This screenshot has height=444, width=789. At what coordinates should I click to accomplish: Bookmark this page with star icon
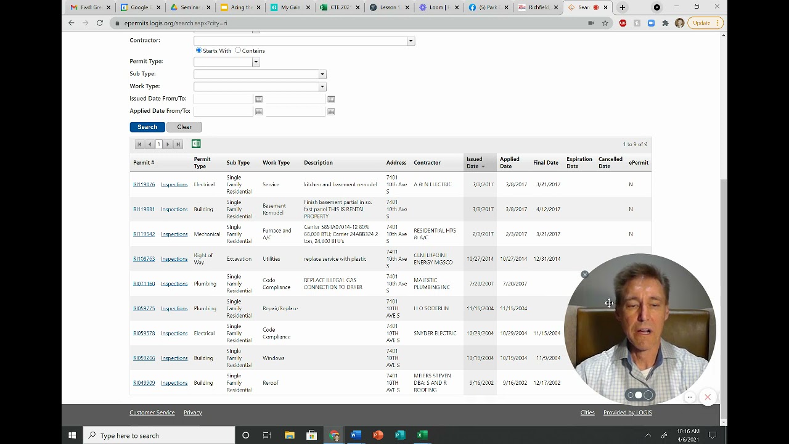click(x=605, y=23)
